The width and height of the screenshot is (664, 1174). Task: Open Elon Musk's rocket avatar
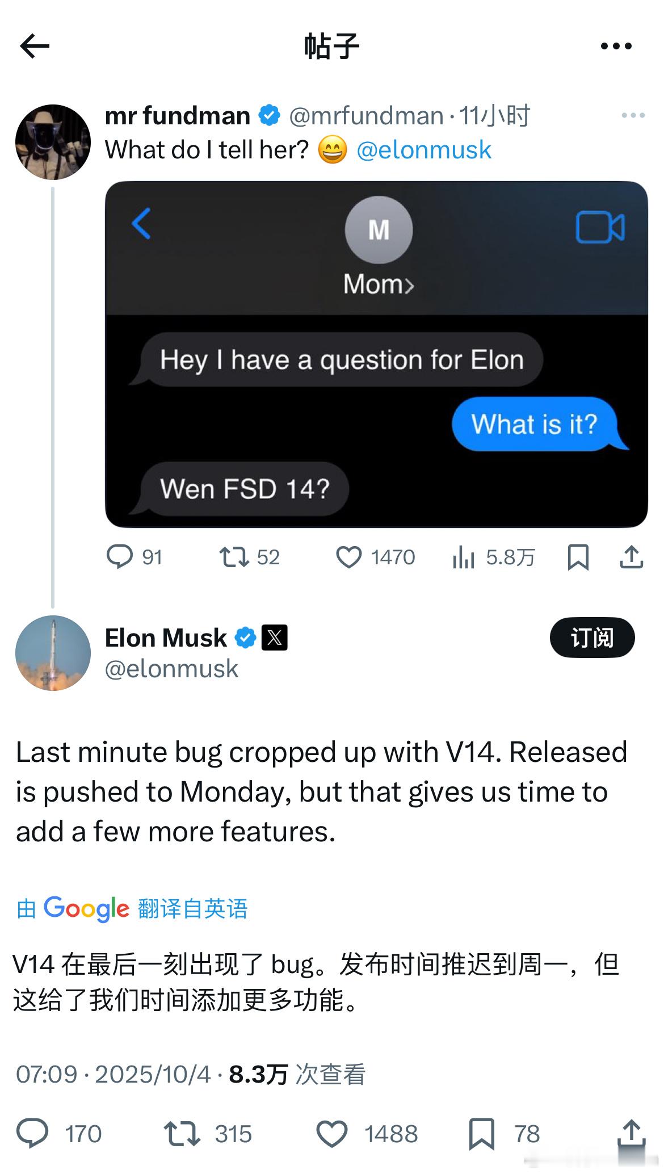pos(53,653)
